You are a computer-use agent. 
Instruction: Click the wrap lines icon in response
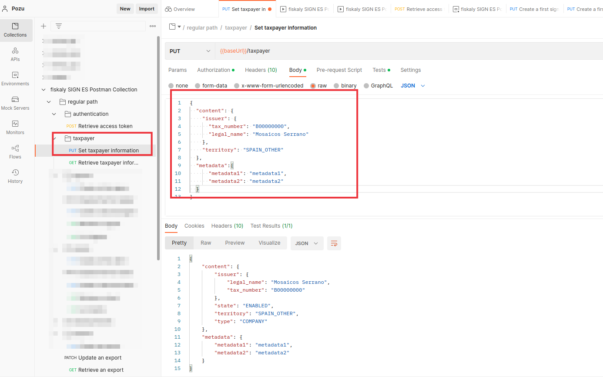(334, 243)
